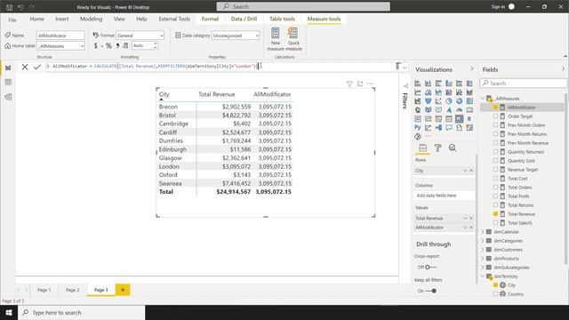Open the Fields tab in Visualizations pane
Viewport: 569px width, 320px height.
coord(423,148)
